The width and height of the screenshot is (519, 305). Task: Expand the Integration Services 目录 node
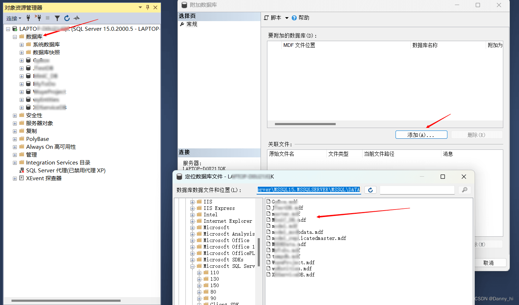click(15, 163)
